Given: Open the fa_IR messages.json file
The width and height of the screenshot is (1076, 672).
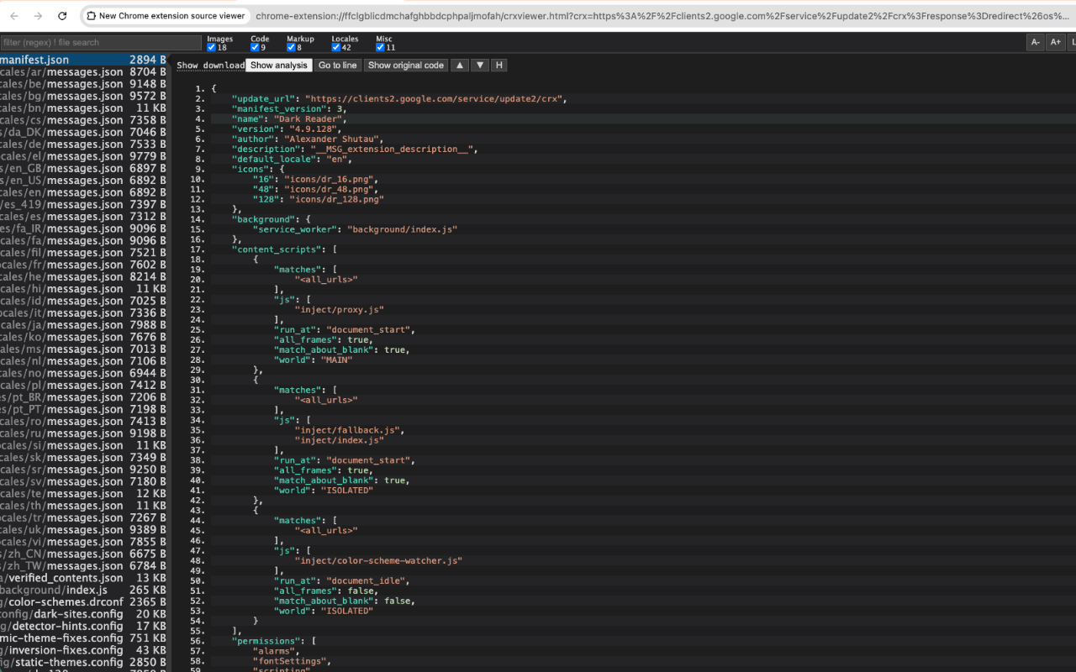Looking at the screenshot, I should (84, 228).
